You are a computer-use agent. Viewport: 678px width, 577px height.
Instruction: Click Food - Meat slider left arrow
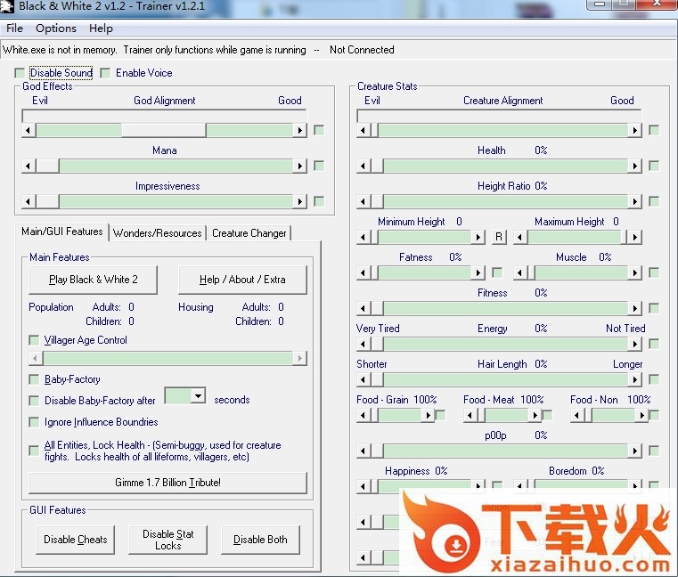470,415
